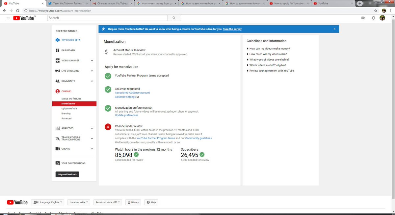This screenshot has height=215, width=395.
Task: Open the upload video camera icon
Action: coord(363,18)
